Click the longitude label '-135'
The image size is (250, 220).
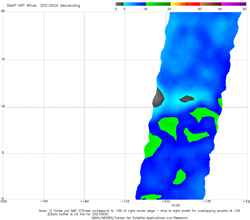[x=125, y=201]
